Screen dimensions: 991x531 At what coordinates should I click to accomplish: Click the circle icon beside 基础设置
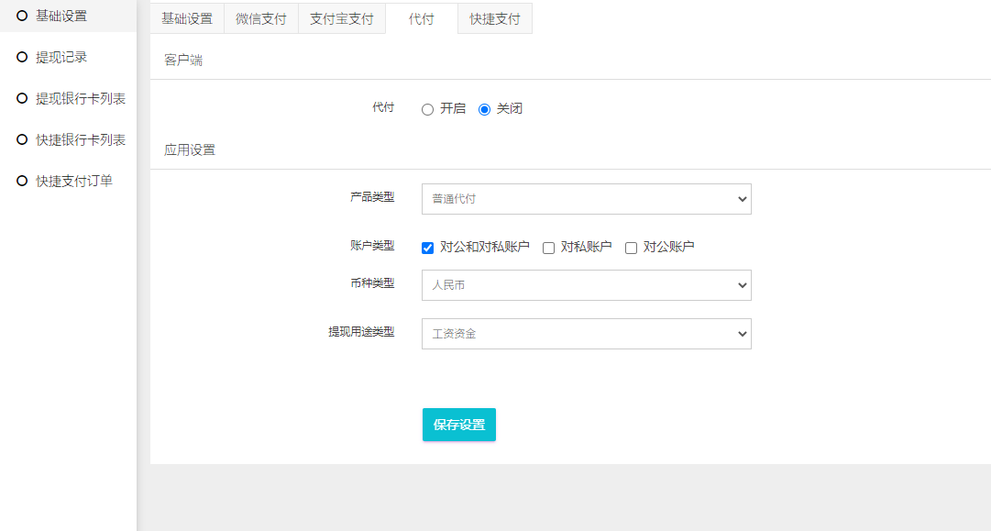pyautogui.click(x=22, y=16)
